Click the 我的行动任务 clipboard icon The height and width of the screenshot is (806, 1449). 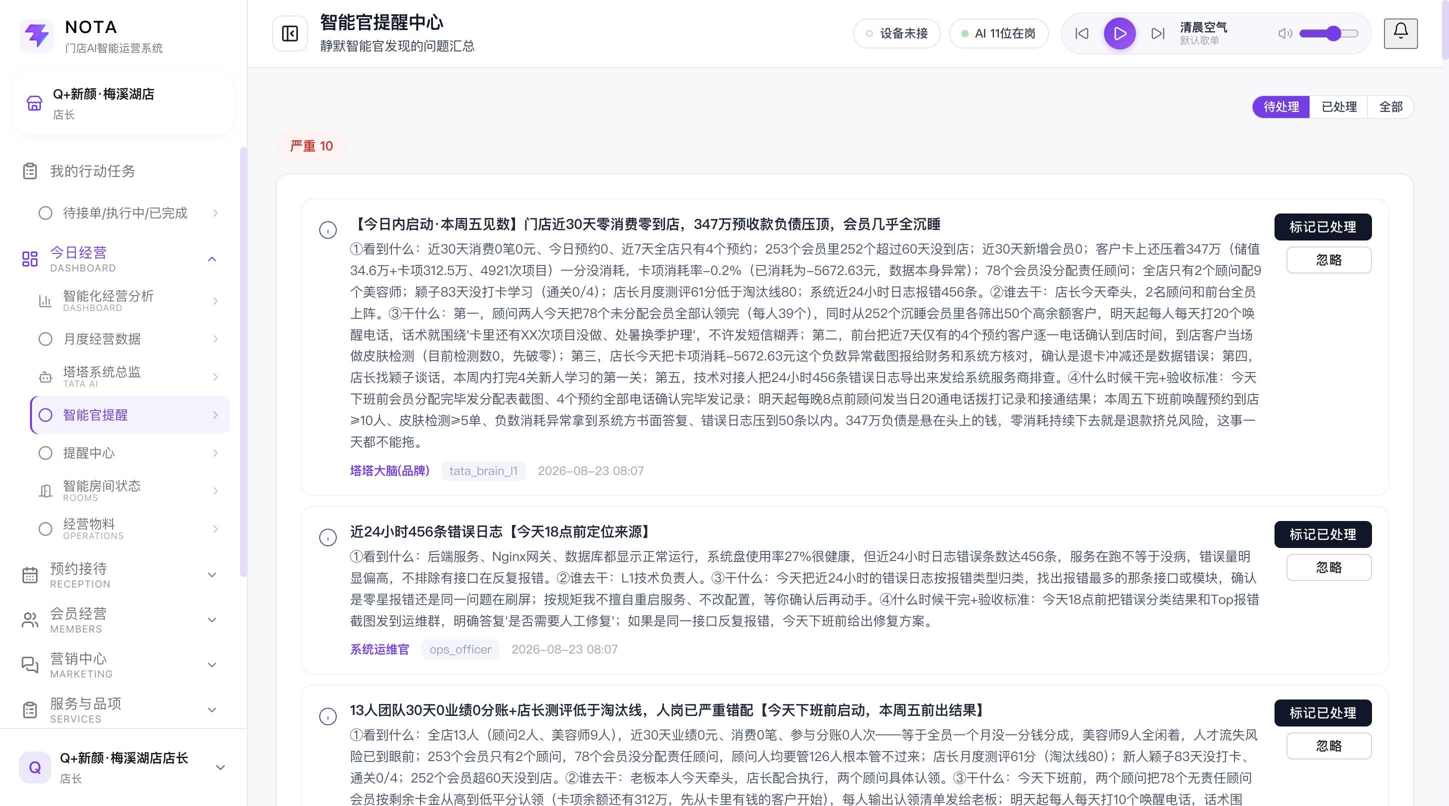30,171
